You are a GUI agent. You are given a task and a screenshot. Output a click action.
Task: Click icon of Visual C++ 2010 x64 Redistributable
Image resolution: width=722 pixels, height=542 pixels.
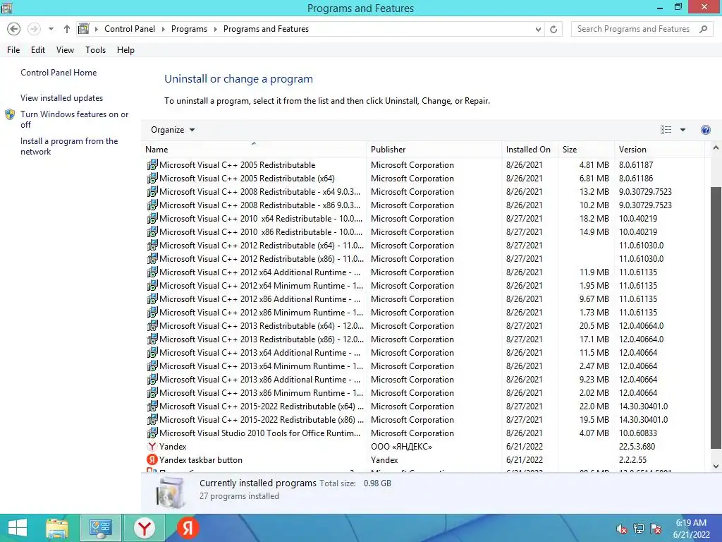coord(152,218)
